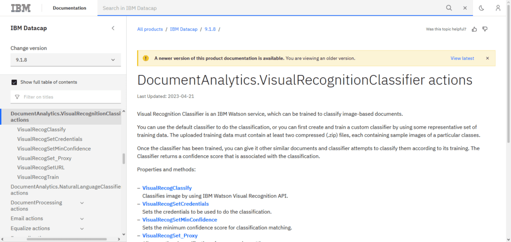The image size is (511, 242).
Task: Click the sidebar horizontal scrollbar thumb
Action: pos(66,240)
